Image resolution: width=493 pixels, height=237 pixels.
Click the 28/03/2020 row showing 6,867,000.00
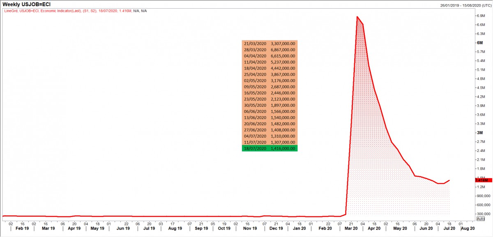(x=270, y=50)
